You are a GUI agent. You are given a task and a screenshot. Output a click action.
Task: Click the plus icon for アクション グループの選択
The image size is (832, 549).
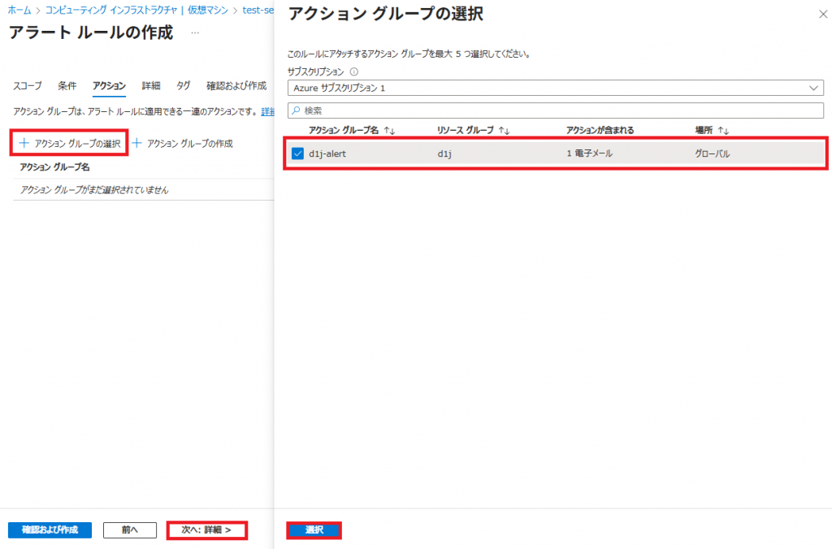(24, 144)
